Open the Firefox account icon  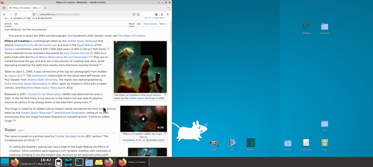[x=157, y=14]
